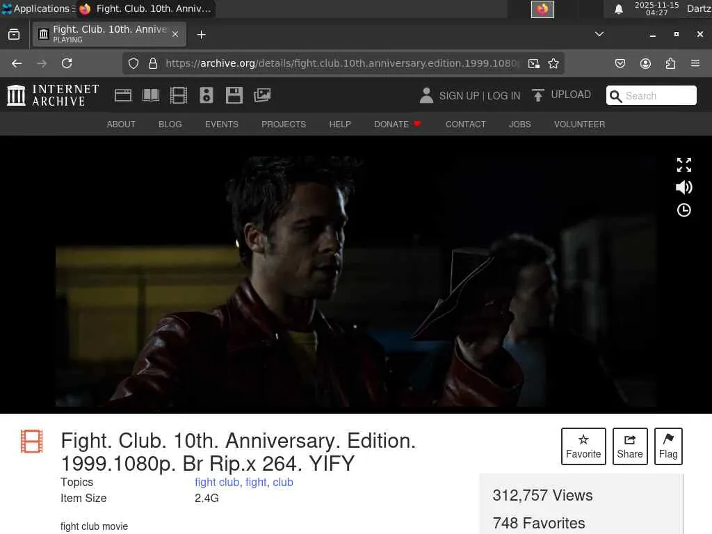This screenshot has height=534, width=712.
Task: Open the CONTACT menu item
Action: pos(465,124)
